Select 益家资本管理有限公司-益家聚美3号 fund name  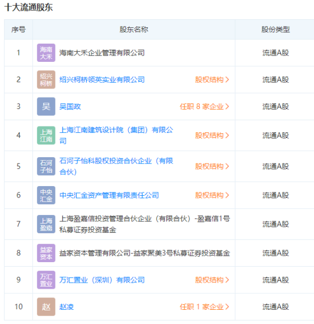coord(145,253)
